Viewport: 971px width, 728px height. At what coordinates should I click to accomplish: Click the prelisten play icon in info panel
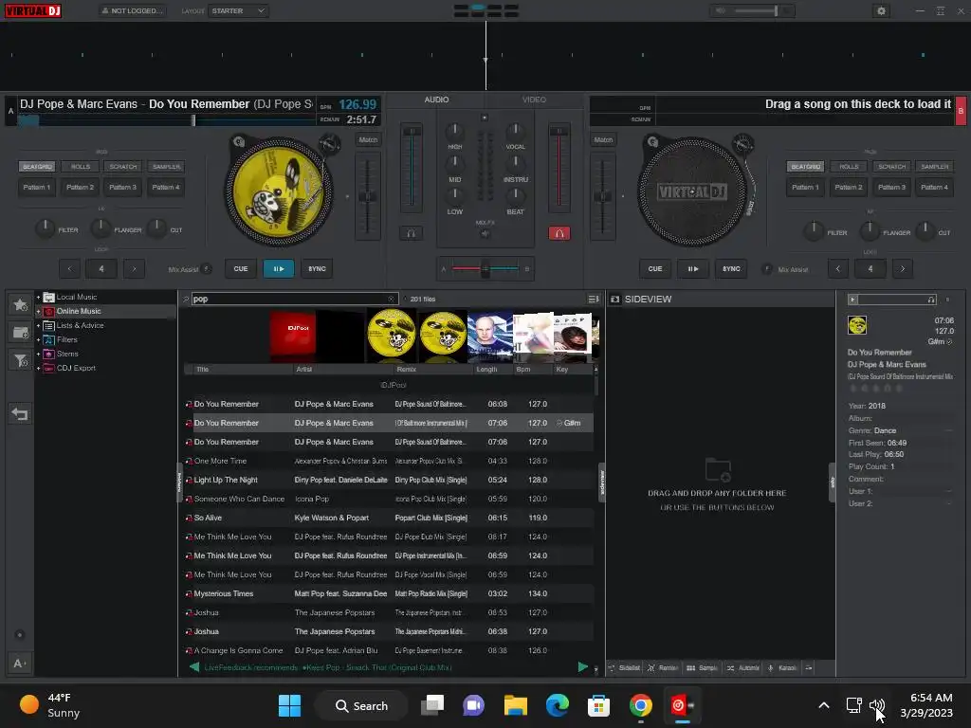pos(852,300)
